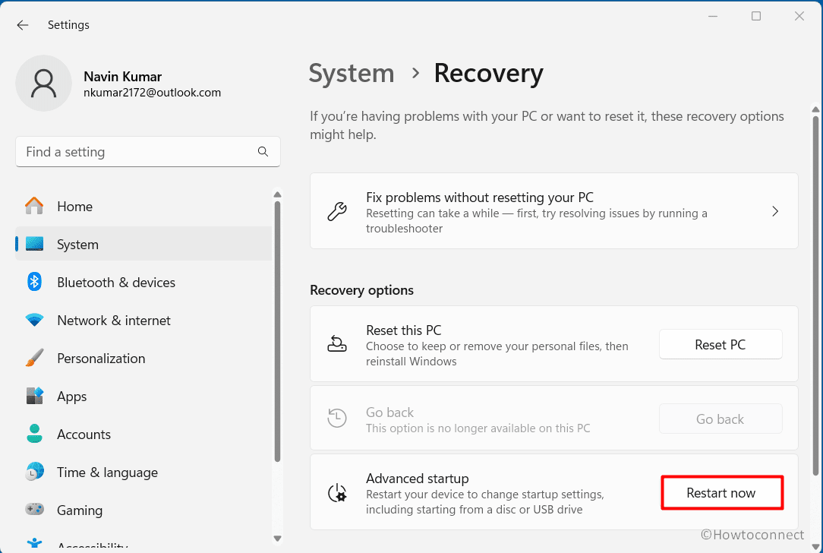Click the Time & language globe icon

35,472
